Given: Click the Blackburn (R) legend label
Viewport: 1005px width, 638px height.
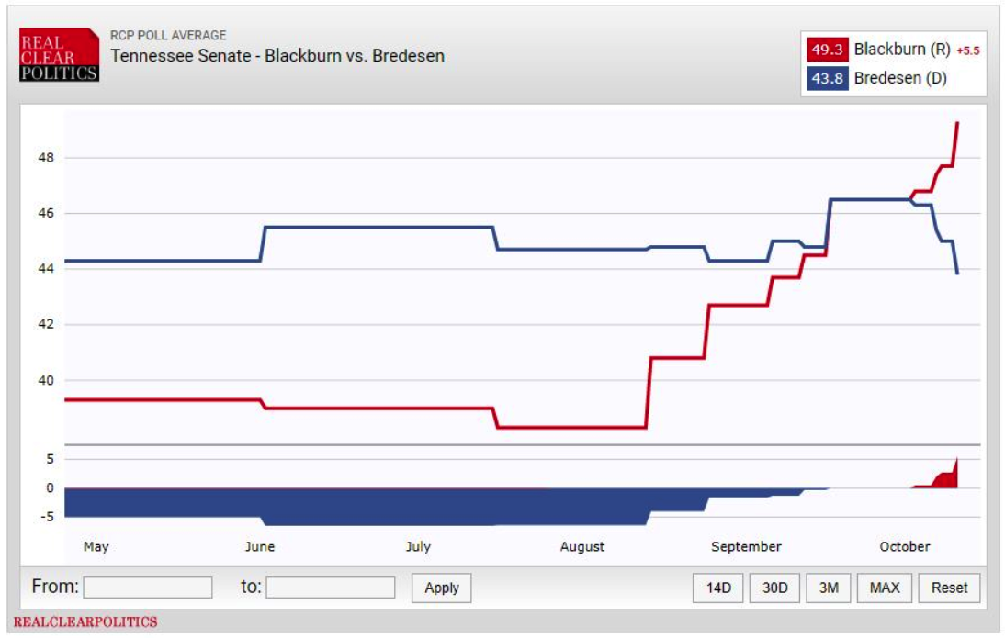Looking at the screenshot, I should click(901, 50).
